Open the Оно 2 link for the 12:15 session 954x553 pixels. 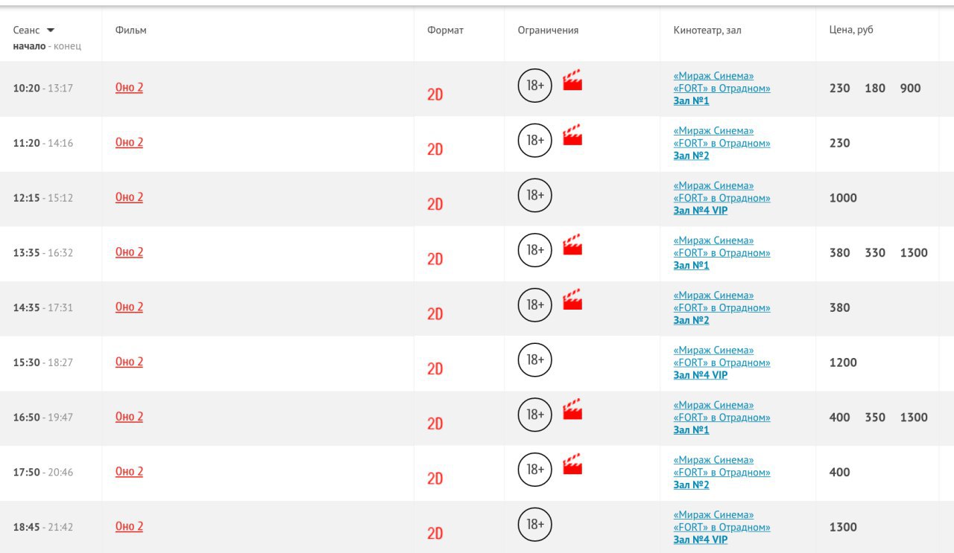click(129, 197)
